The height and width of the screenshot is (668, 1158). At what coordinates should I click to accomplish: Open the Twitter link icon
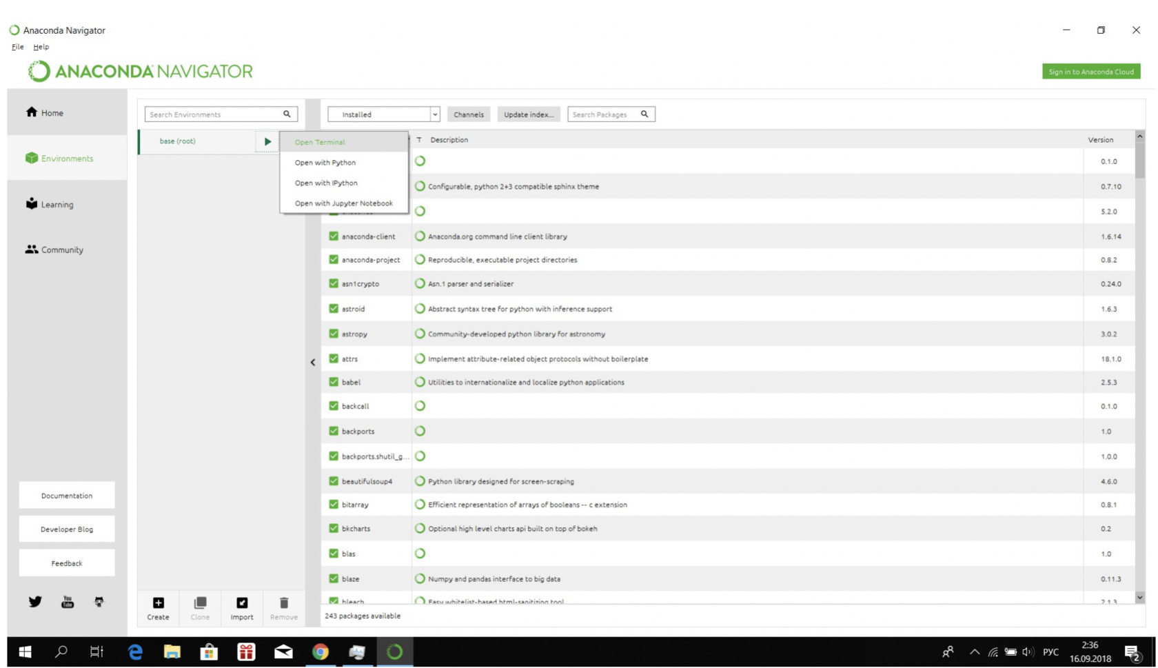[35, 602]
